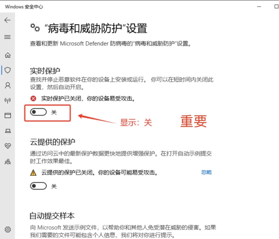Open Virus & threat protection shield icon

[8, 70]
